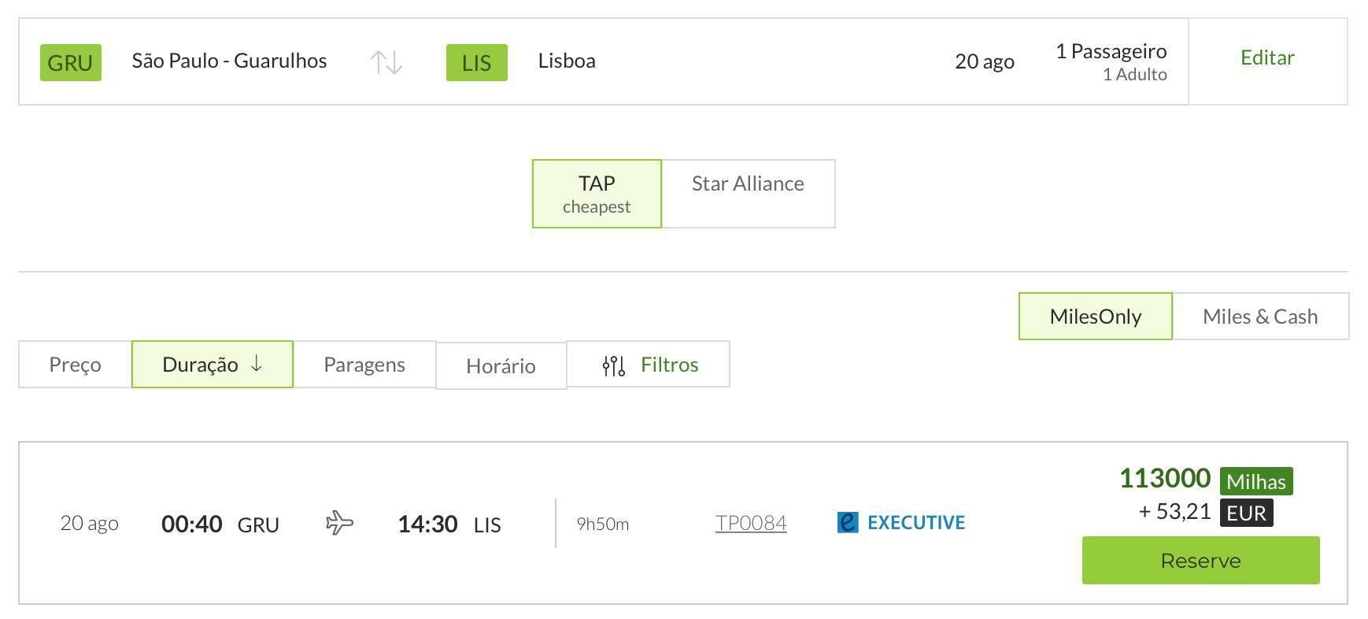Sort flights by Paragens
Viewport: 1368px width, 619px height.
pyautogui.click(x=364, y=365)
